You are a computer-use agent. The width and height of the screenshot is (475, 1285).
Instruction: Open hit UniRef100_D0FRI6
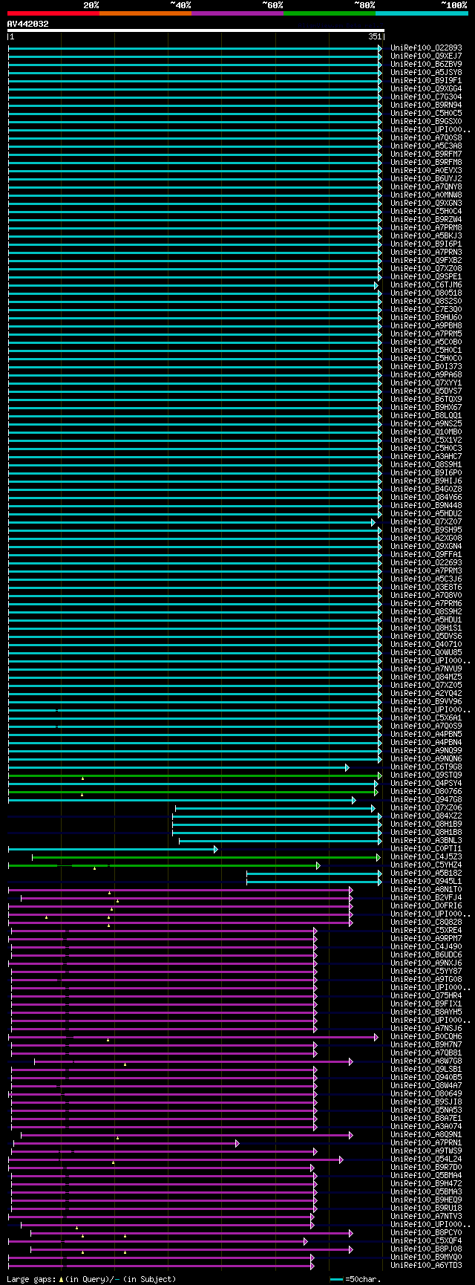coord(426,906)
